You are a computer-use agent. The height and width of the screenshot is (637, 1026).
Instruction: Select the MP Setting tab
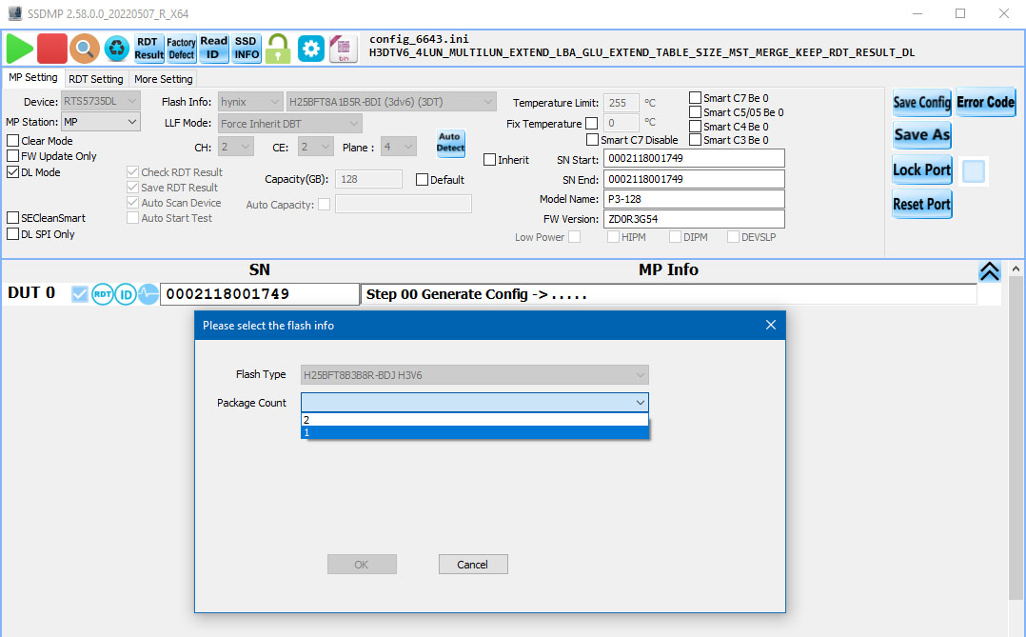pos(33,77)
